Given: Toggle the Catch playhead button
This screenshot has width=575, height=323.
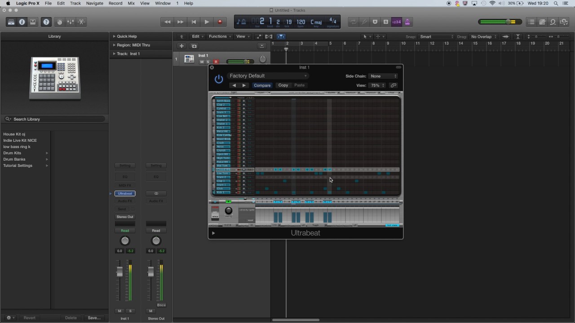Looking at the screenshot, I should 281,36.
